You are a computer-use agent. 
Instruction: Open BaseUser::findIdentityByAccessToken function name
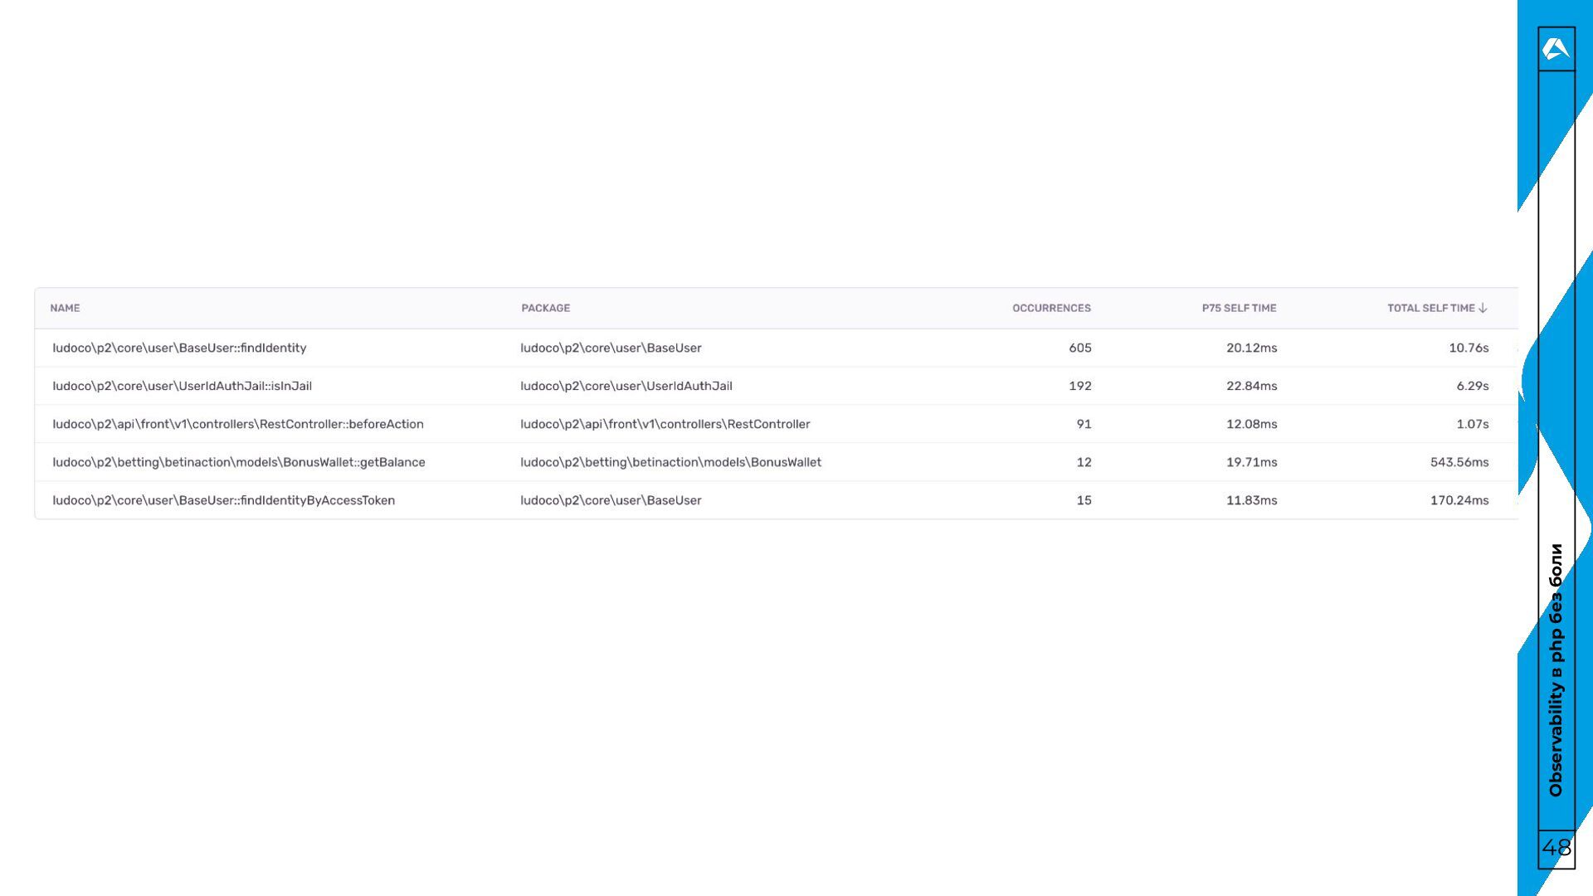(x=223, y=500)
